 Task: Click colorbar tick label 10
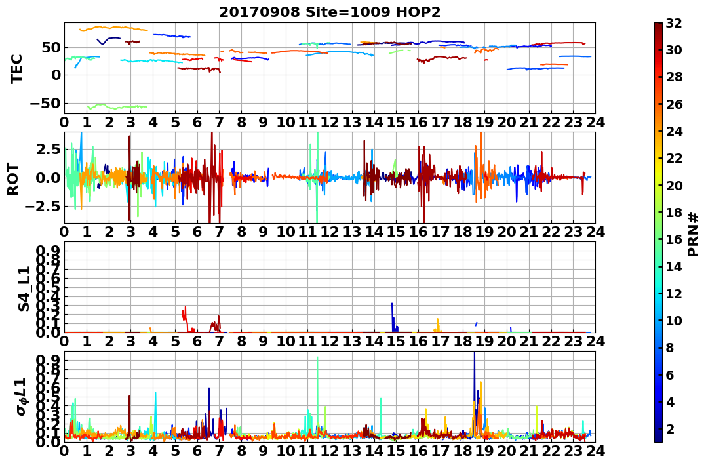(x=674, y=320)
